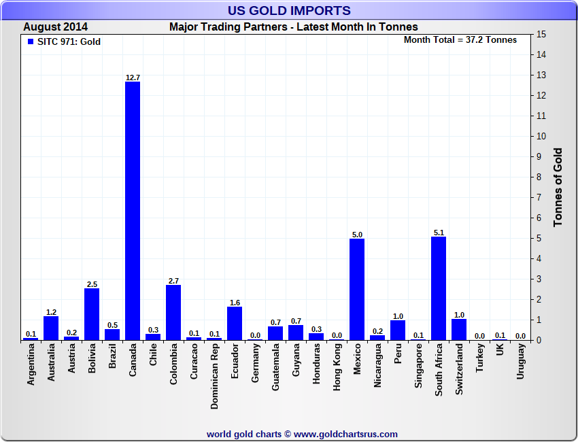
Task: Click the Guyana bar at 0.7
Action: 296,333
